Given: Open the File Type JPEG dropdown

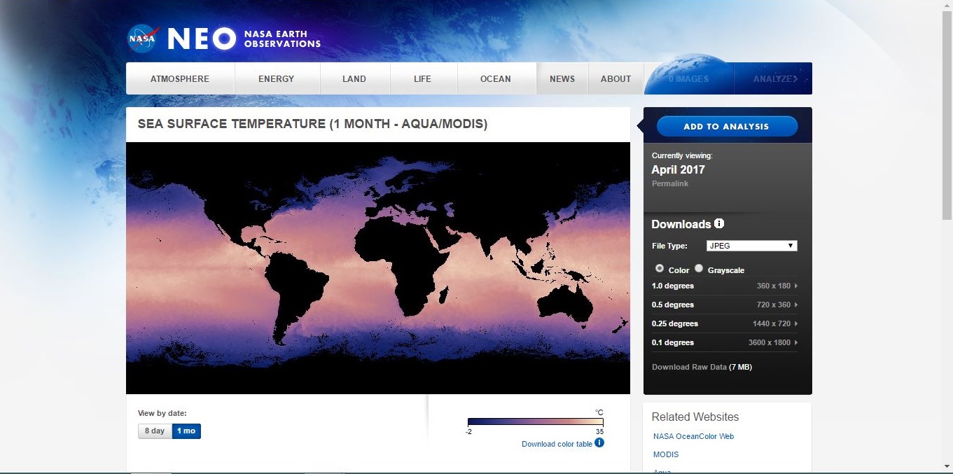Looking at the screenshot, I should point(751,246).
